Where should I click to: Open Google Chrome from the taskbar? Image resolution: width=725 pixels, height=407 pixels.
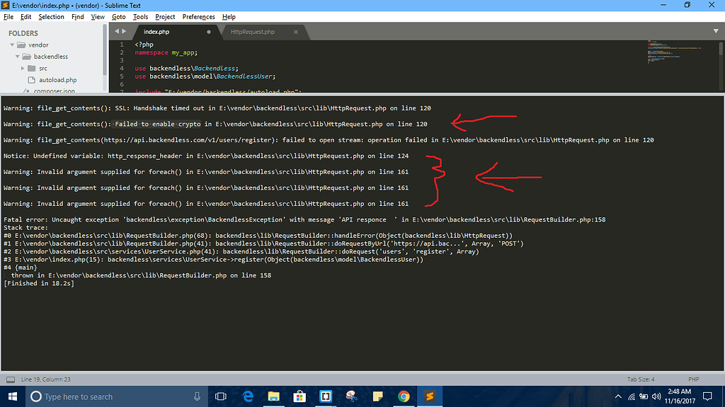[x=403, y=396]
